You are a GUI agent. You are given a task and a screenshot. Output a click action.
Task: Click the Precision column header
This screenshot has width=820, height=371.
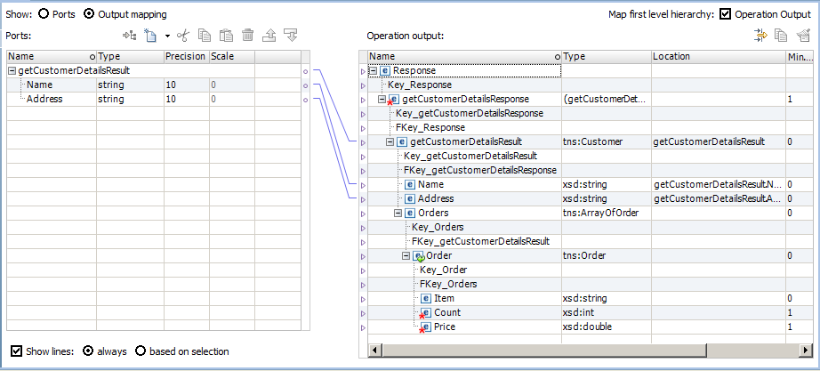185,57
